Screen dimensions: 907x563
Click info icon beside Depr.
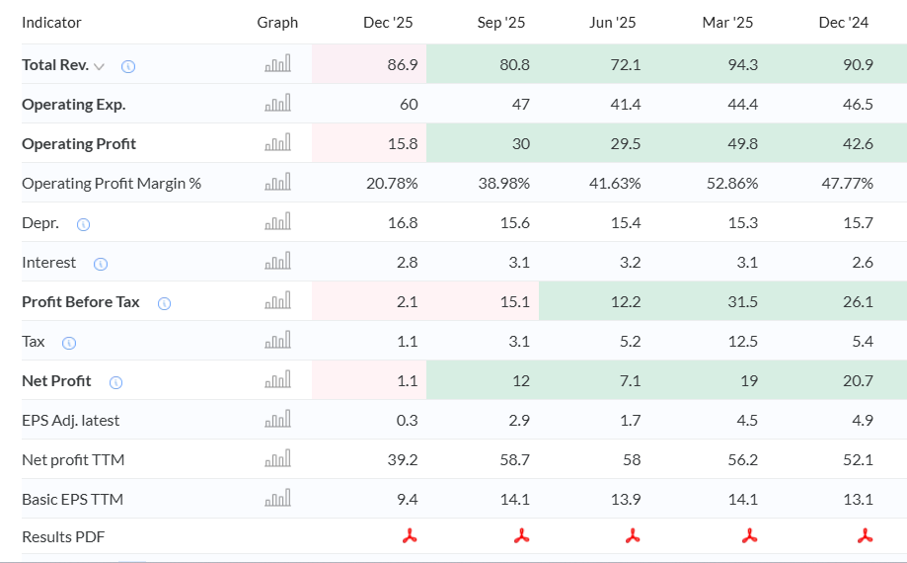pyautogui.click(x=83, y=224)
